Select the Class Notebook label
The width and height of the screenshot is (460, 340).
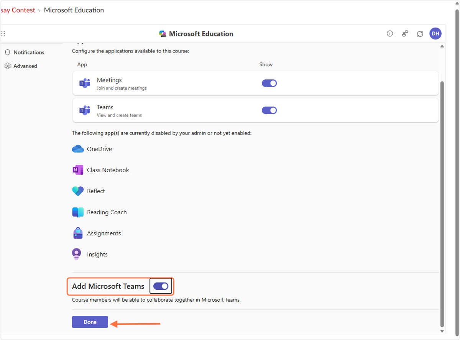[108, 170]
